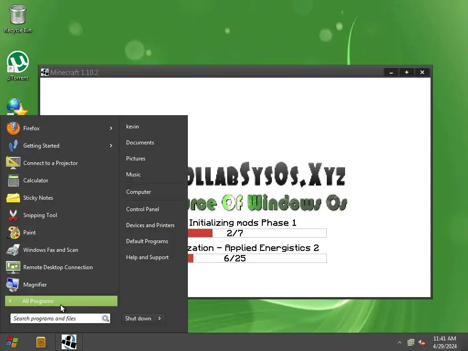Screen dimensions: 468x351
Task: Click the volume tray icon
Action: pos(422,342)
